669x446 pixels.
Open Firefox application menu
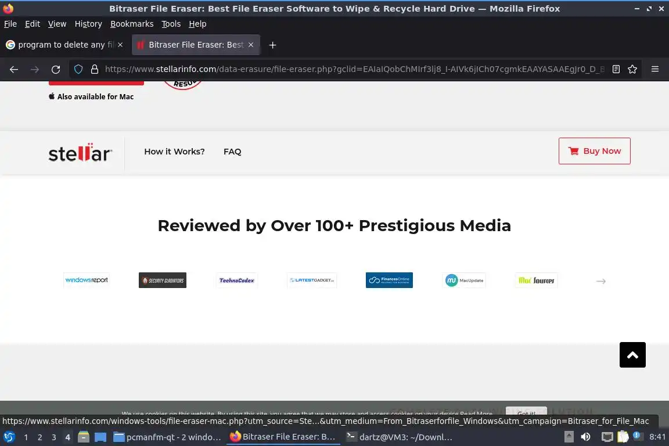[x=655, y=69]
